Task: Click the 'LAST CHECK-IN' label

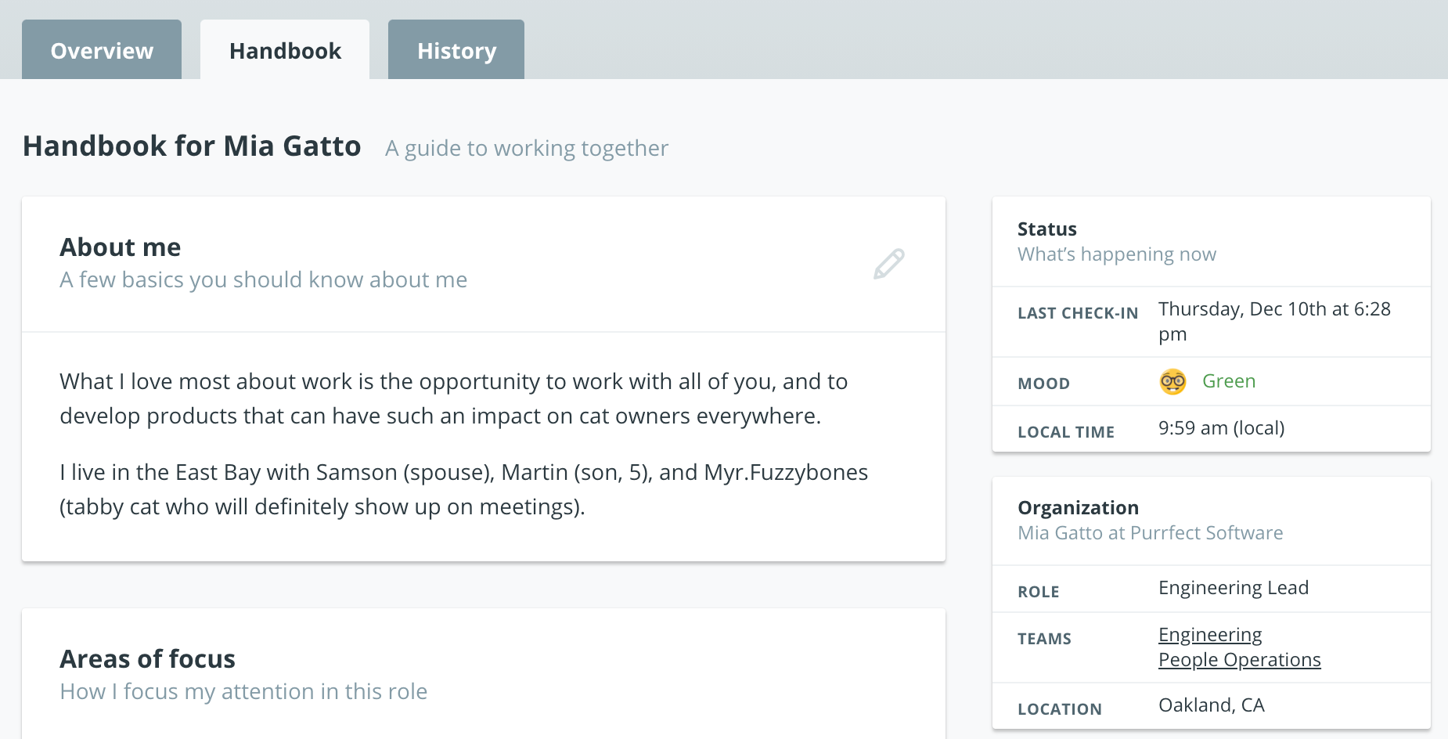Action: pos(1078,313)
